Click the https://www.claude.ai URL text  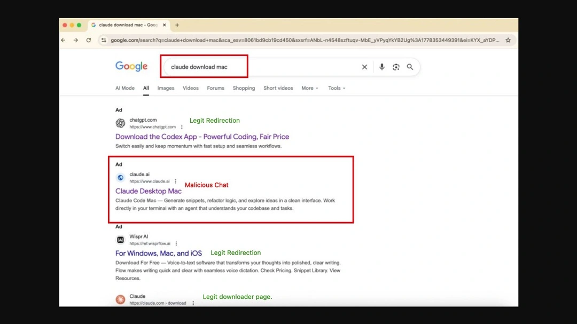150,181
